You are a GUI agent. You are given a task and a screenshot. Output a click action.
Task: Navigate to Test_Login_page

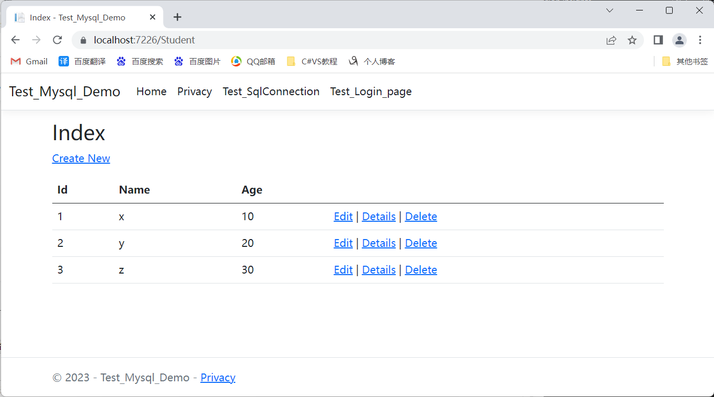(371, 92)
